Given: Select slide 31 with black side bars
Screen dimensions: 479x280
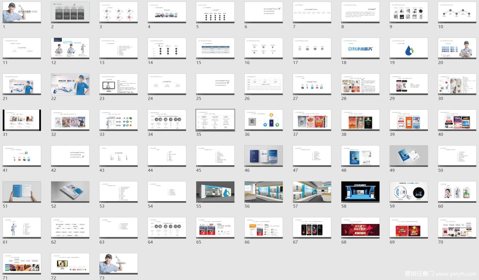Looking at the screenshot, I should tap(22, 120).
